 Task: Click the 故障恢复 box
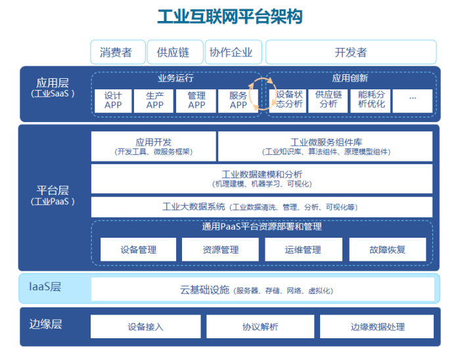pos(388,250)
